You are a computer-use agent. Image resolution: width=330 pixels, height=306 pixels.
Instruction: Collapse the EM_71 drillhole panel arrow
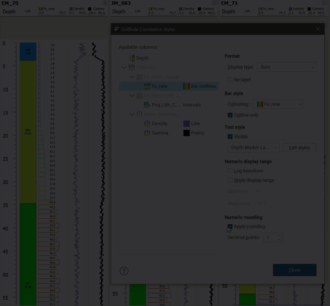(x=324, y=3)
